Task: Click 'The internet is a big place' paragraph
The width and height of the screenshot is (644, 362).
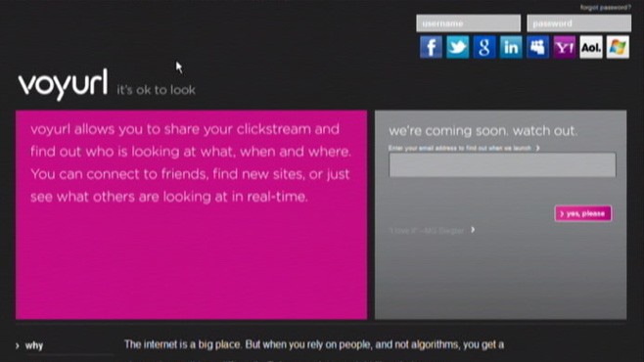Action: point(314,344)
